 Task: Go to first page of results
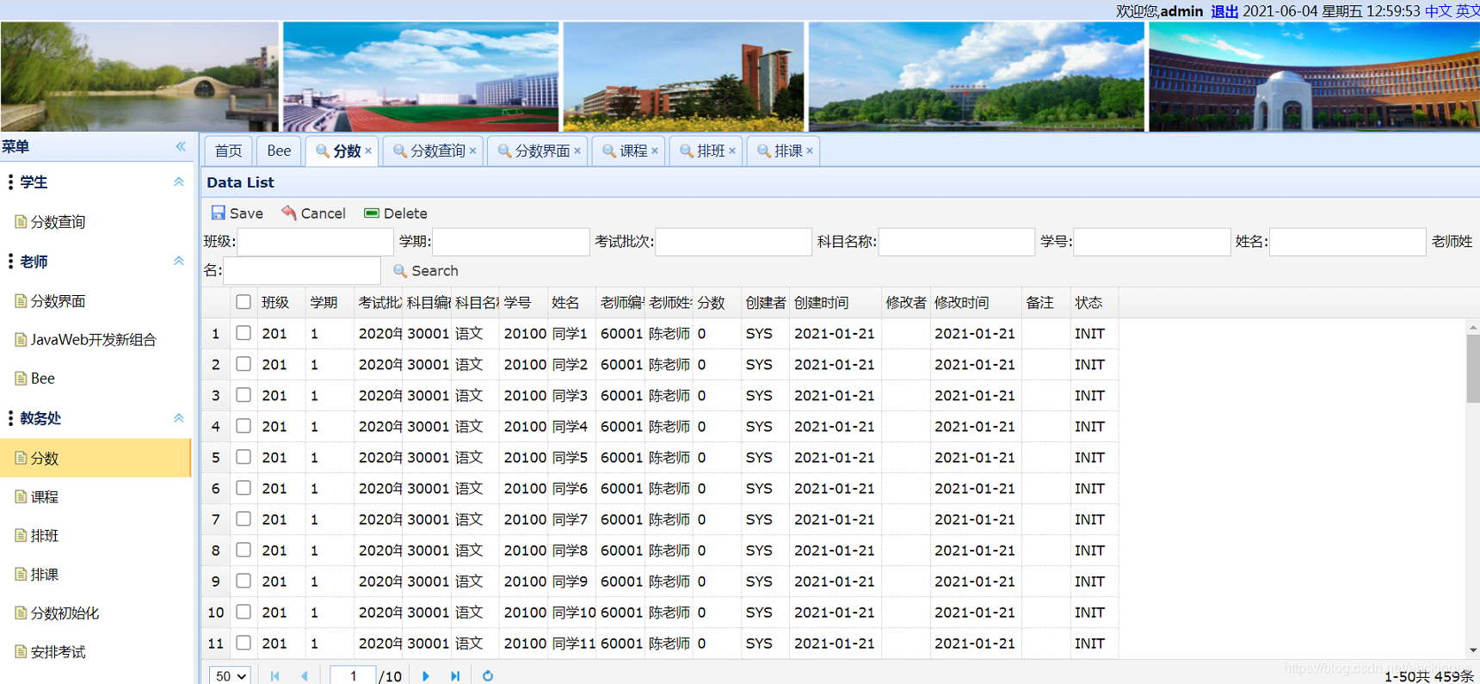[x=274, y=676]
